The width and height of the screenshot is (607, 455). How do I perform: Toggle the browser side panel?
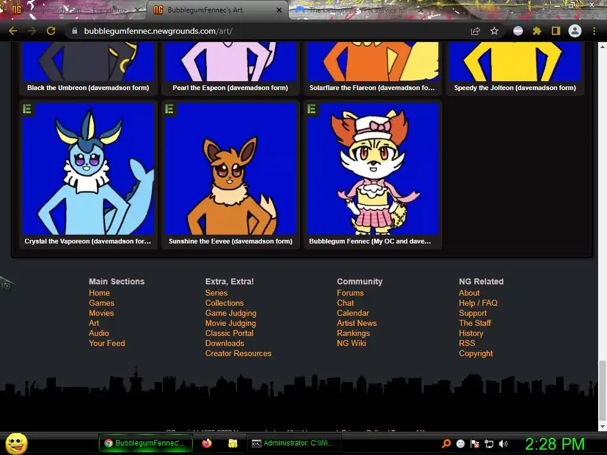coord(556,31)
